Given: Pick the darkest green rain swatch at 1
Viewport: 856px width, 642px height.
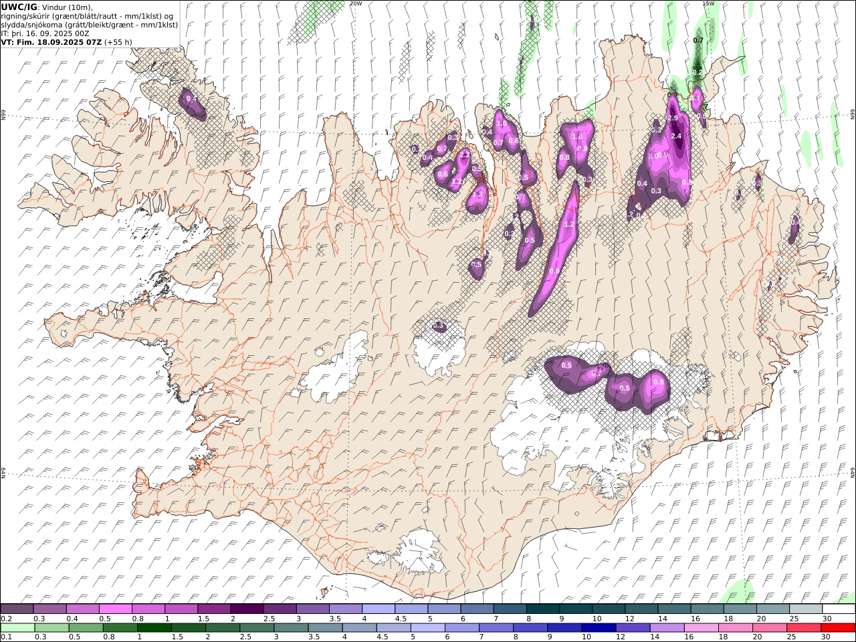Looking at the screenshot, I should pos(154,628).
